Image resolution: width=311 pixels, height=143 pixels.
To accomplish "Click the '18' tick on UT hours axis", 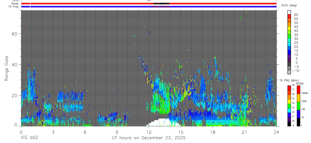I will [x=212, y=132].
